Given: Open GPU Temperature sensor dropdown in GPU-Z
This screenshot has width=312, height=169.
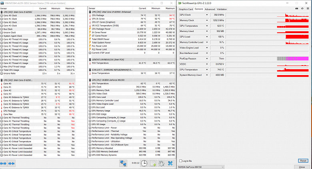Looking at the screenshot, I should click(207, 26).
